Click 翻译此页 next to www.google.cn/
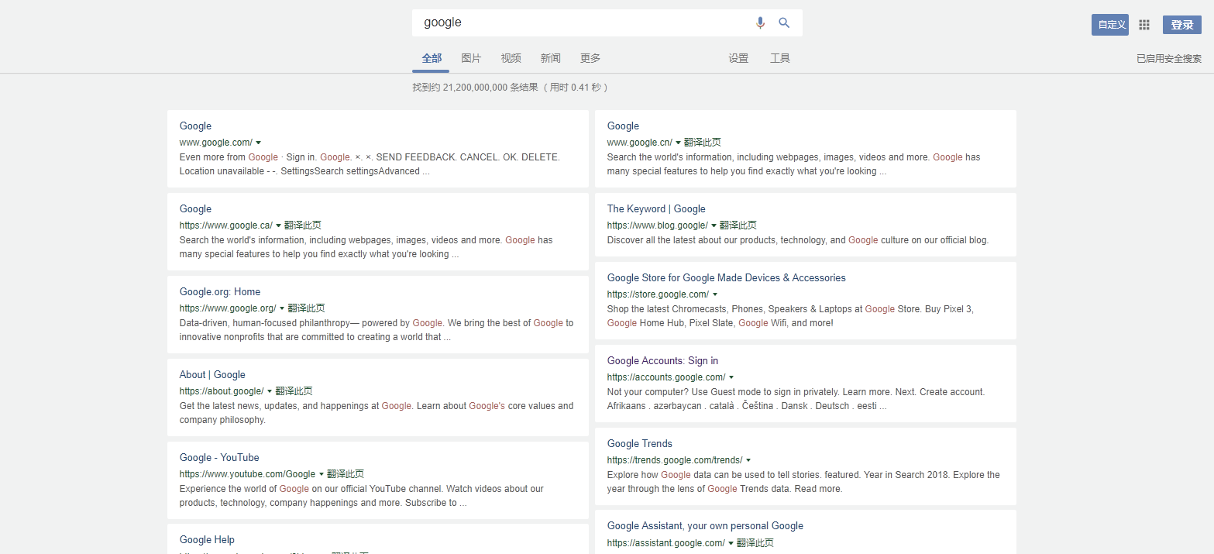Screen dimensions: 1214x554 [703, 143]
